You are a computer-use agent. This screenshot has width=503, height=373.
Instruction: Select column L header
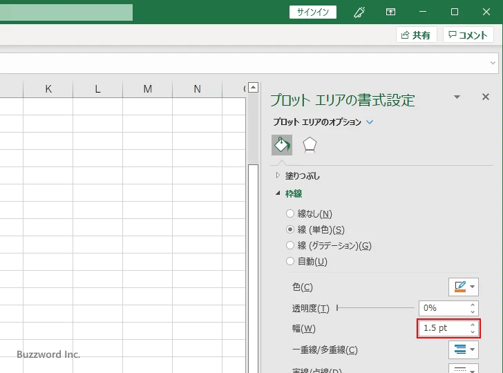point(97,88)
